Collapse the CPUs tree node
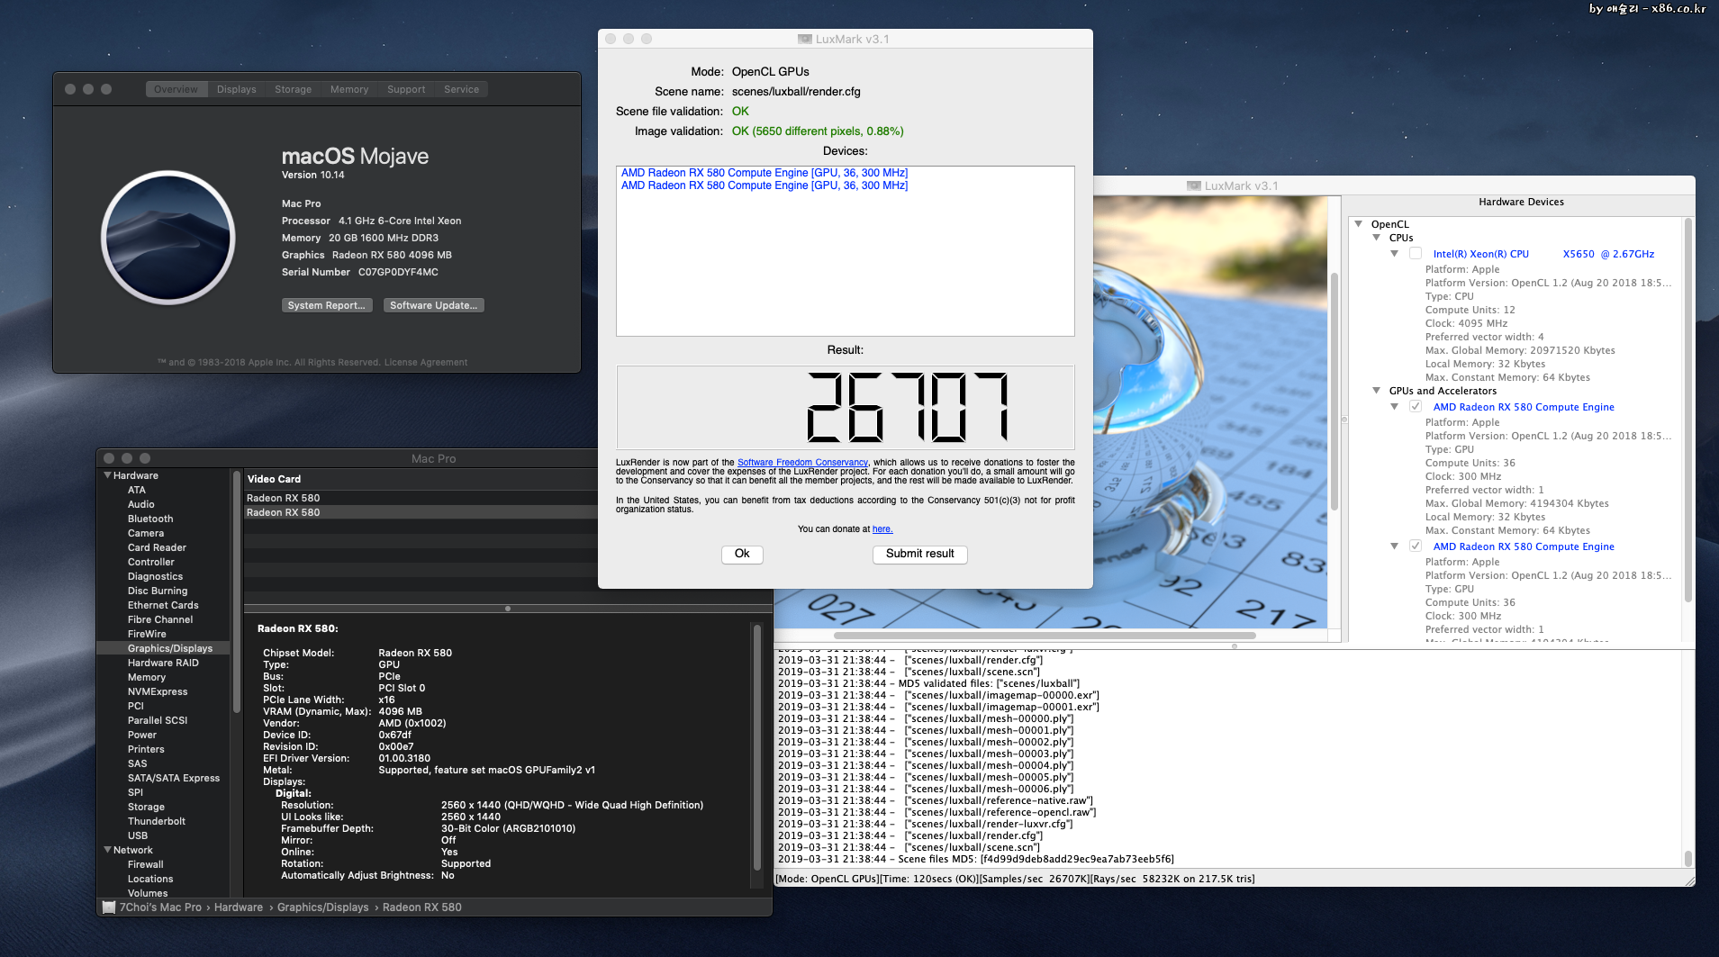Image resolution: width=1719 pixels, height=957 pixels. click(x=1376, y=238)
